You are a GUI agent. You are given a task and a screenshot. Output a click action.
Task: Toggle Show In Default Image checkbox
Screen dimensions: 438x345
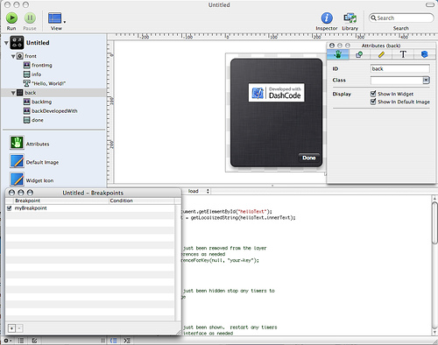tap(373, 102)
